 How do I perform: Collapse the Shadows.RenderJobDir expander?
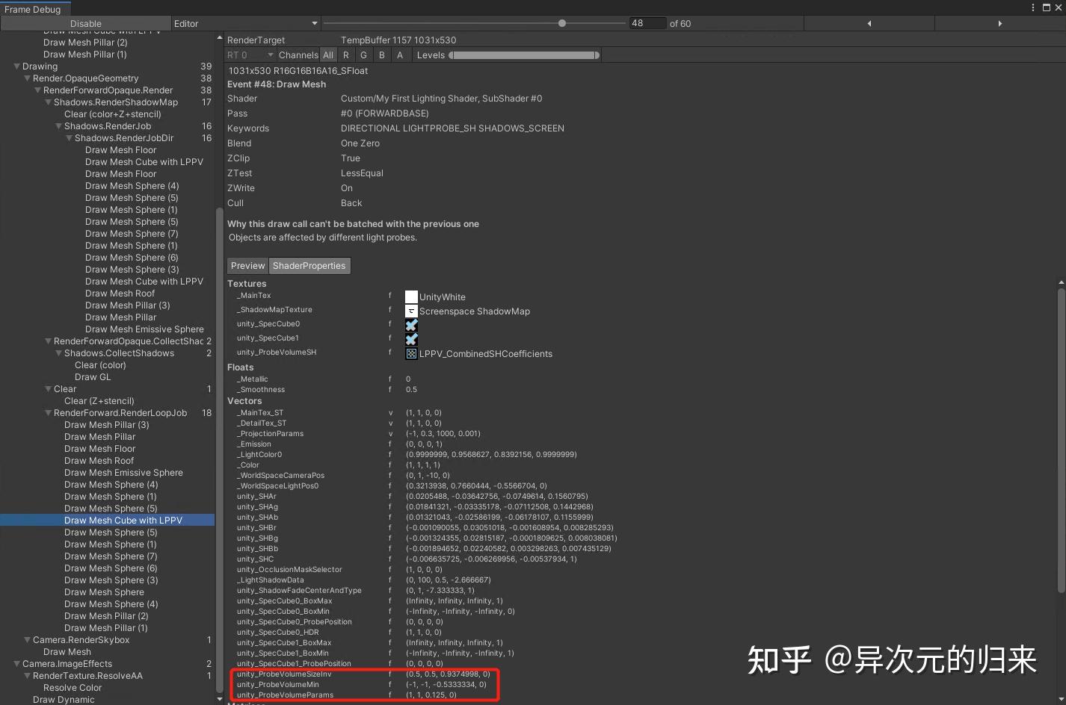(69, 137)
